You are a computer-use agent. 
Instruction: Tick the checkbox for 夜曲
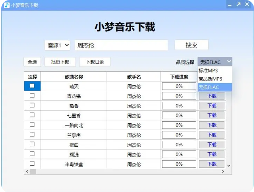tap(32, 144)
